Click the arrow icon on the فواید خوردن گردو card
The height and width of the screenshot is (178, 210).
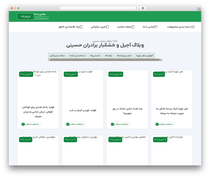[x=68, y=124]
